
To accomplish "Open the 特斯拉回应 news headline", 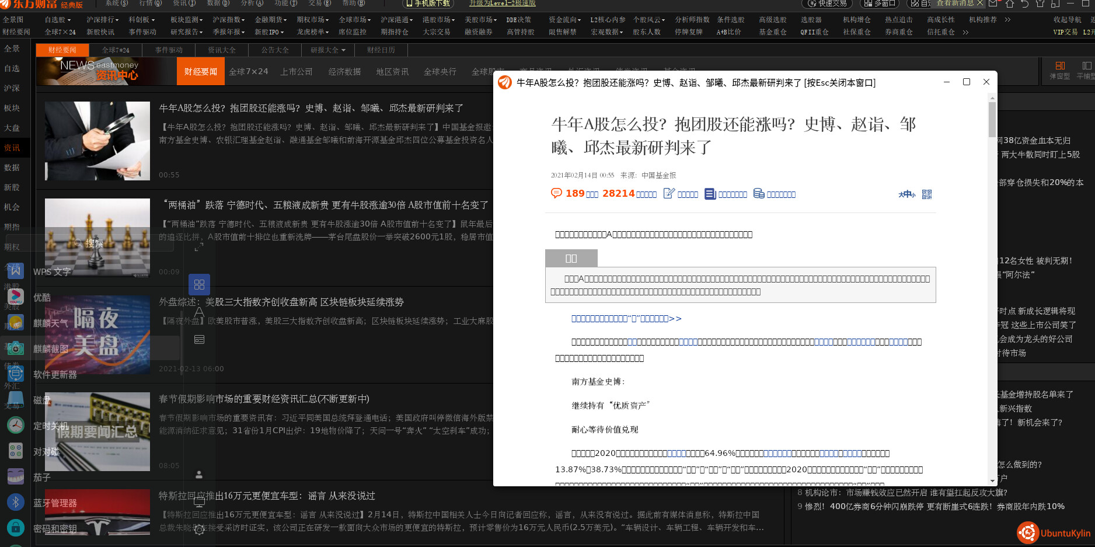I will pos(267,496).
